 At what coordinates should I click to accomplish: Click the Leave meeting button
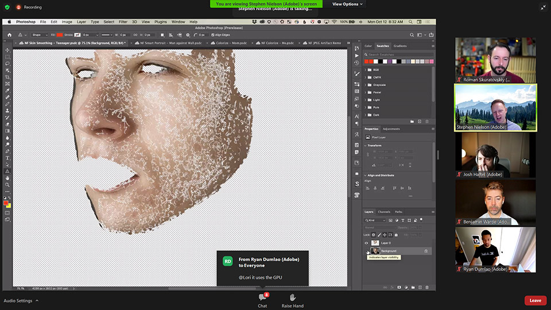535,300
